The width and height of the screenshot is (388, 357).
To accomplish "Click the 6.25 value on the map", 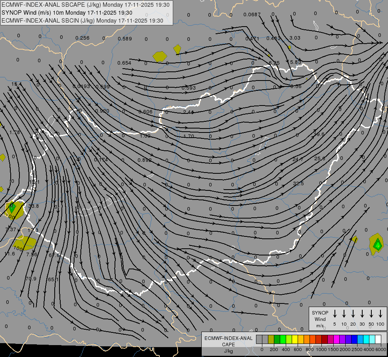I will coord(274,63).
